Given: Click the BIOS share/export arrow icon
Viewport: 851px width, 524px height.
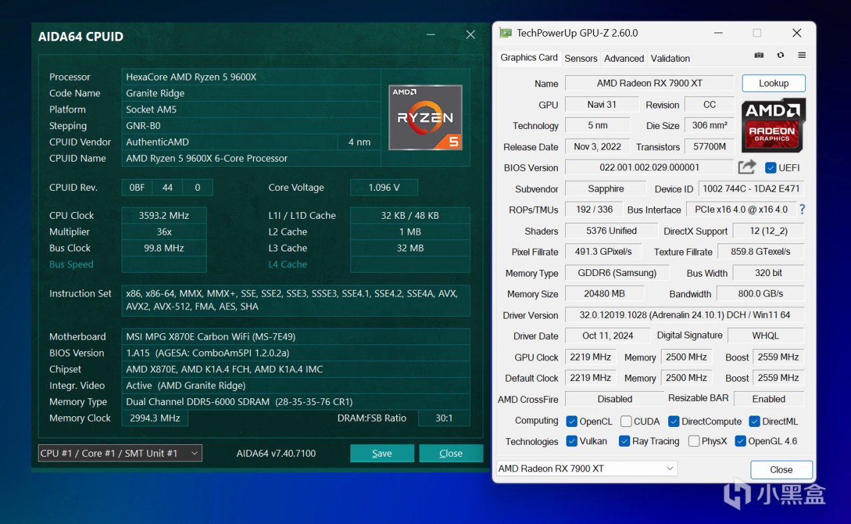Looking at the screenshot, I should 747,168.
